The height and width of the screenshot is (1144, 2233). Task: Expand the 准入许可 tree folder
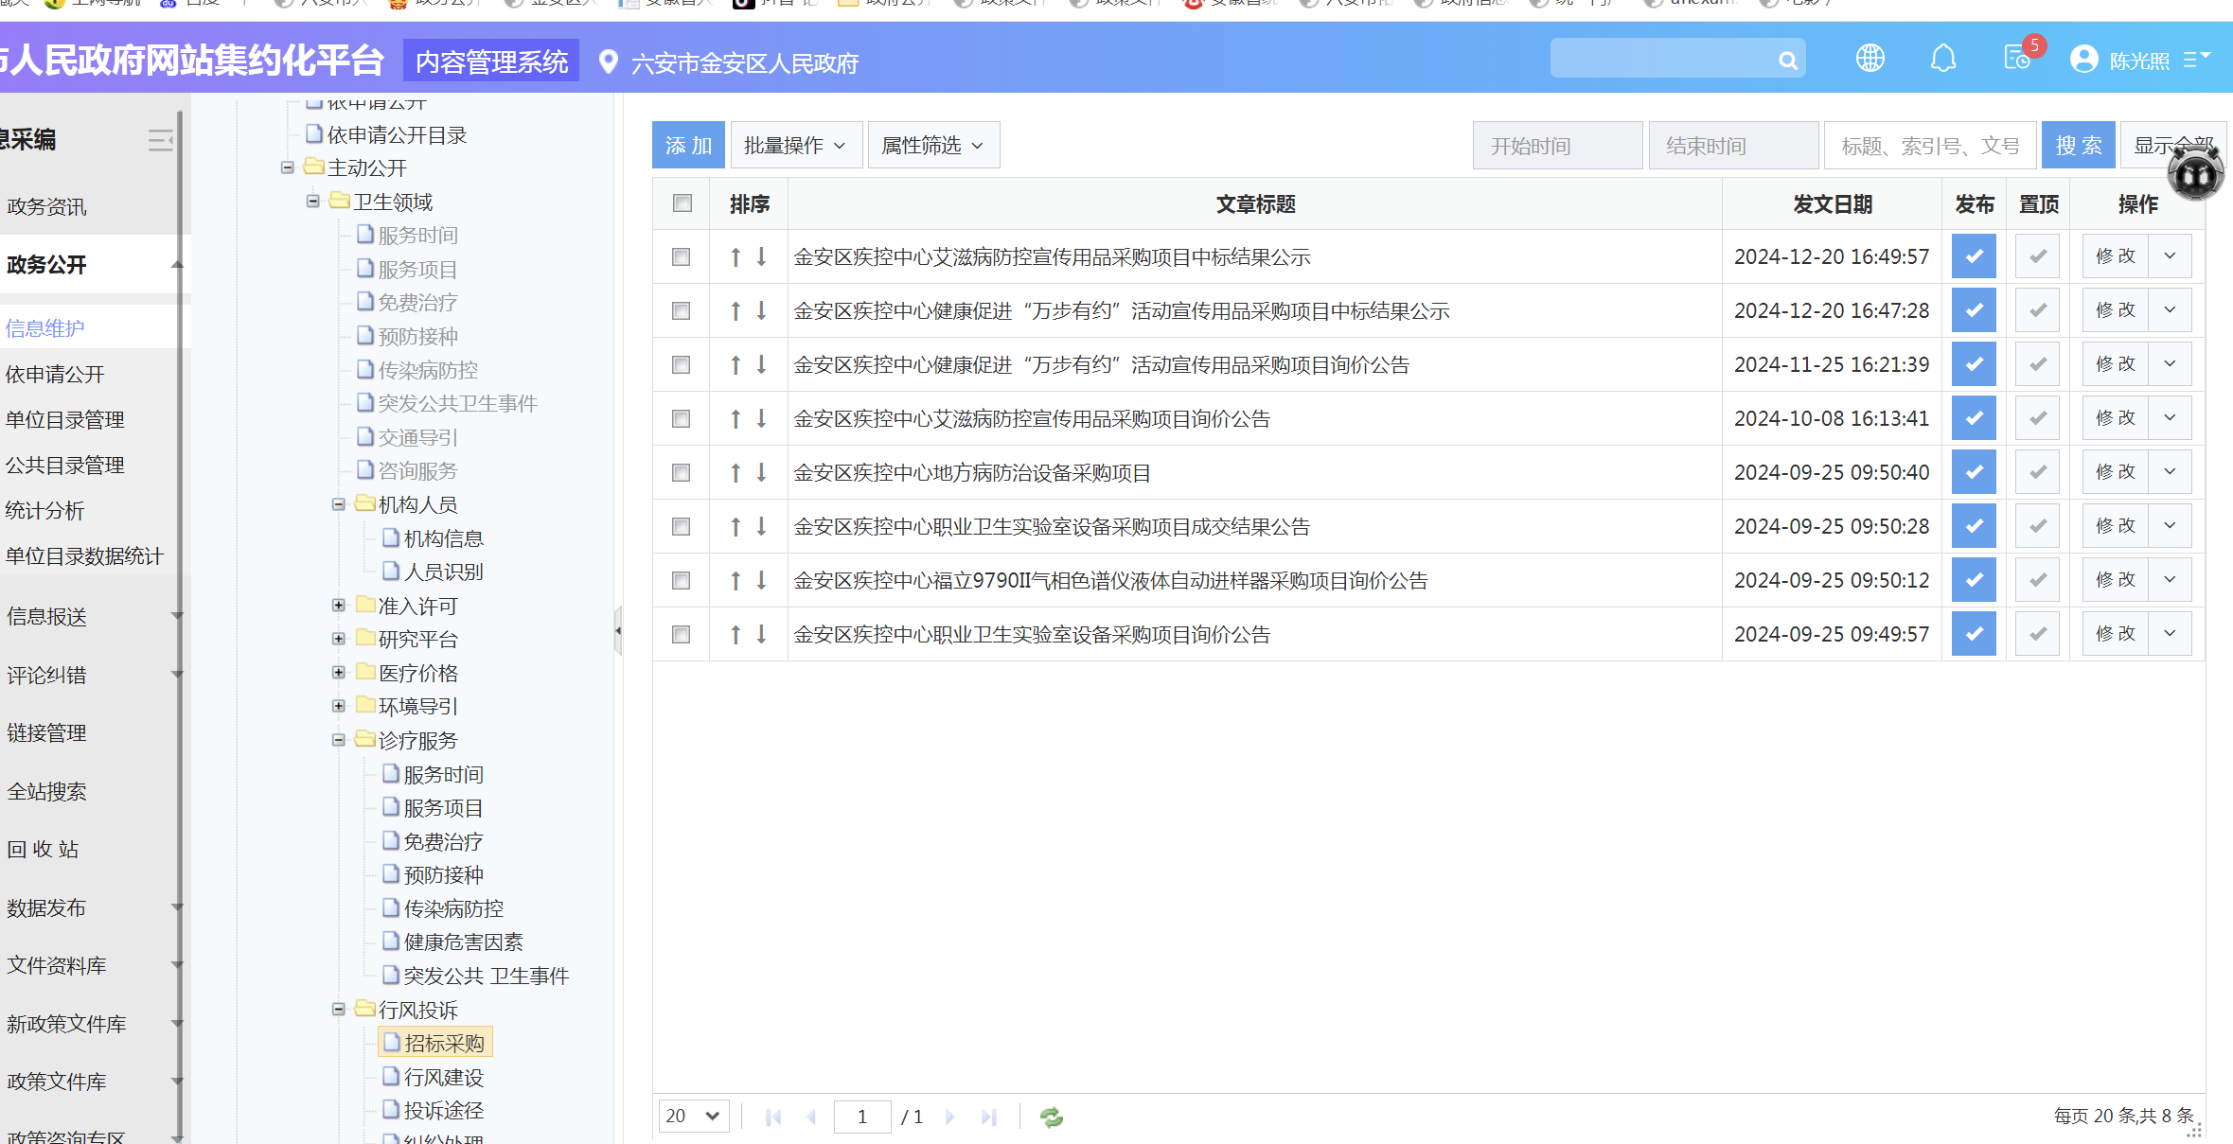[338, 606]
